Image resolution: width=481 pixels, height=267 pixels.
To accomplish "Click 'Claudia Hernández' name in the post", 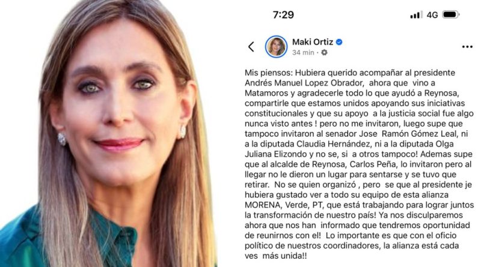I will (x=325, y=144).
